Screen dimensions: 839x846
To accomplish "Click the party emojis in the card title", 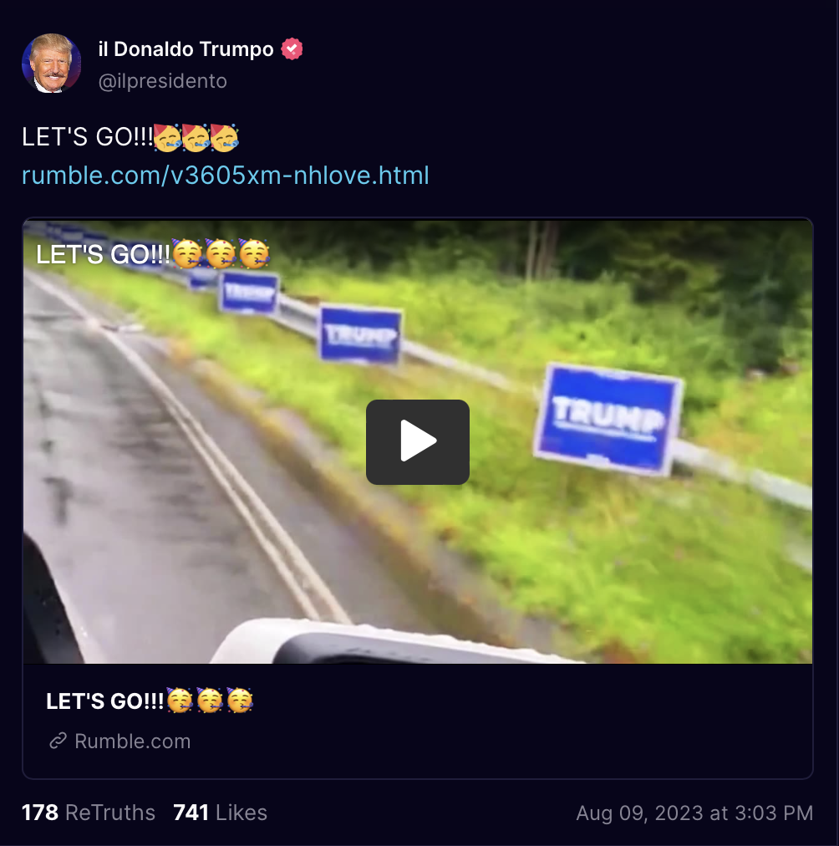I will pos(210,701).
